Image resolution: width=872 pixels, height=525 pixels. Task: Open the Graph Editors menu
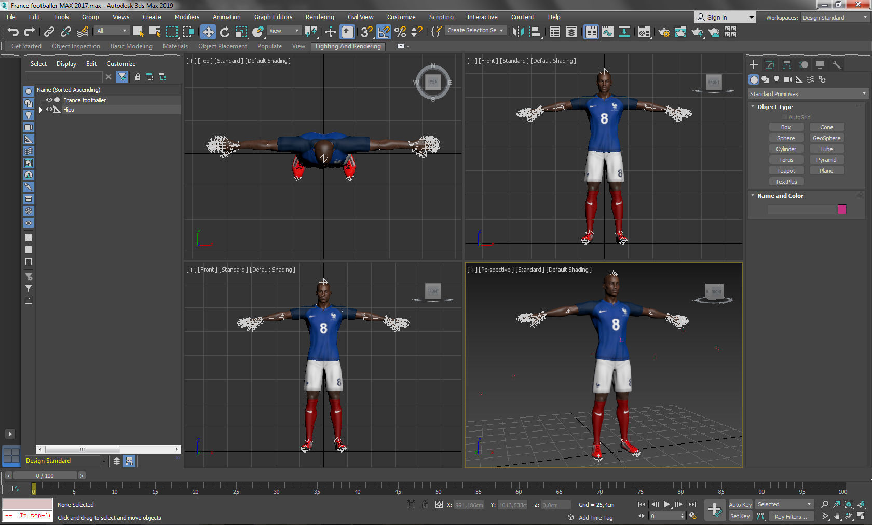click(273, 17)
